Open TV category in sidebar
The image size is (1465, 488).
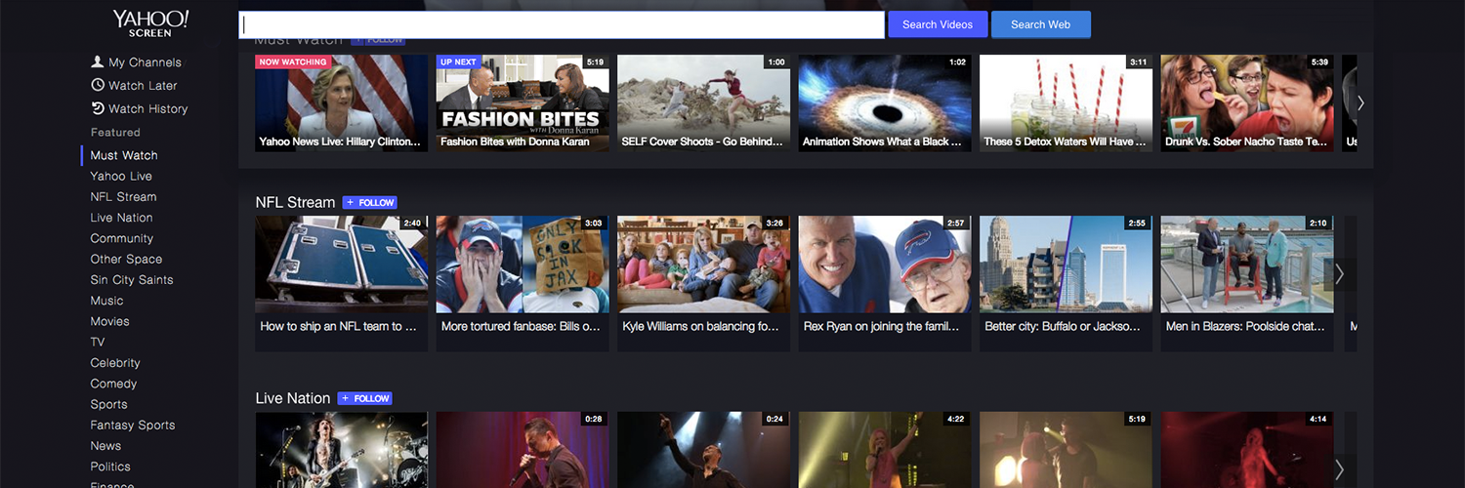tap(98, 342)
